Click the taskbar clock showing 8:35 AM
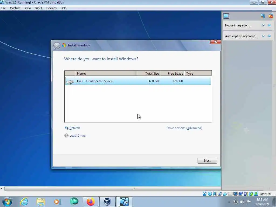Viewport: 276px width, 207px height. pos(262,202)
